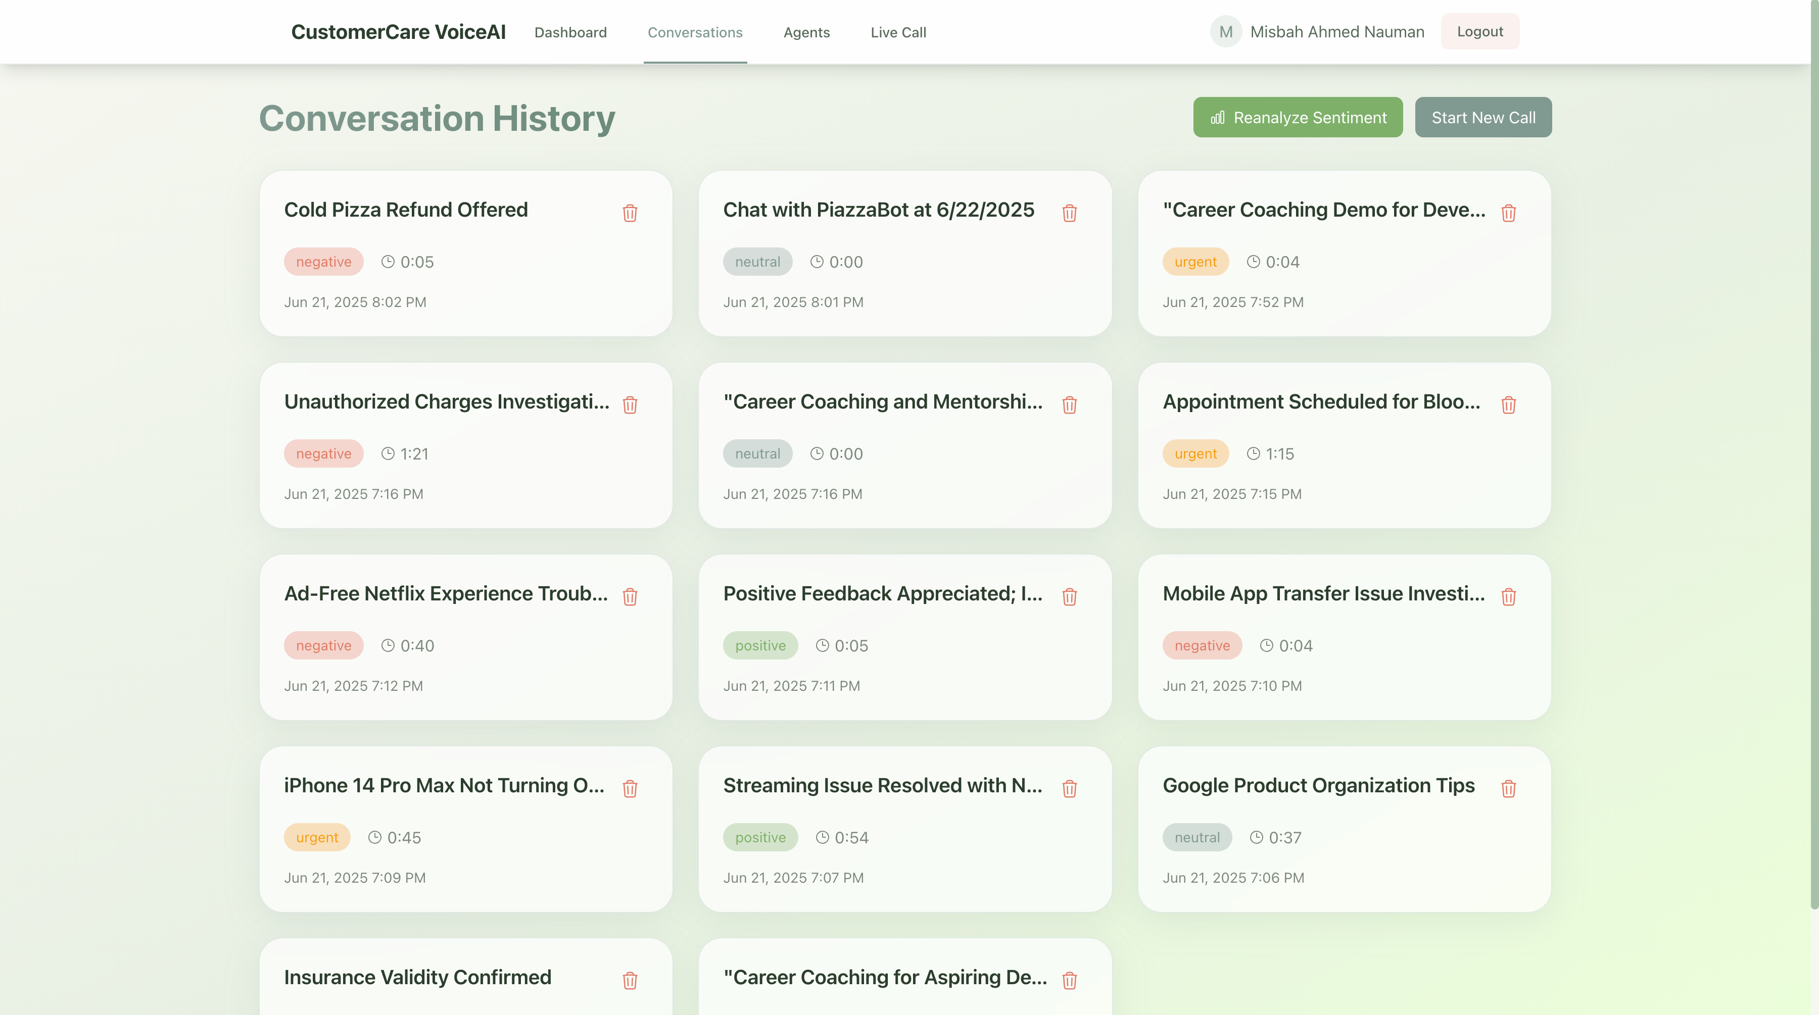Open the Dashboard tab
The width and height of the screenshot is (1819, 1015).
coord(570,32)
